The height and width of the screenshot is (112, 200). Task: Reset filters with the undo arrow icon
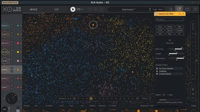coord(180,14)
